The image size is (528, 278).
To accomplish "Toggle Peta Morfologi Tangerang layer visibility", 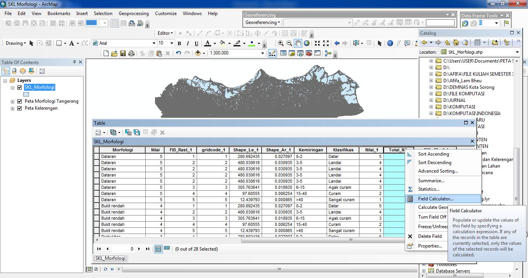I will [x=20, y=101].
